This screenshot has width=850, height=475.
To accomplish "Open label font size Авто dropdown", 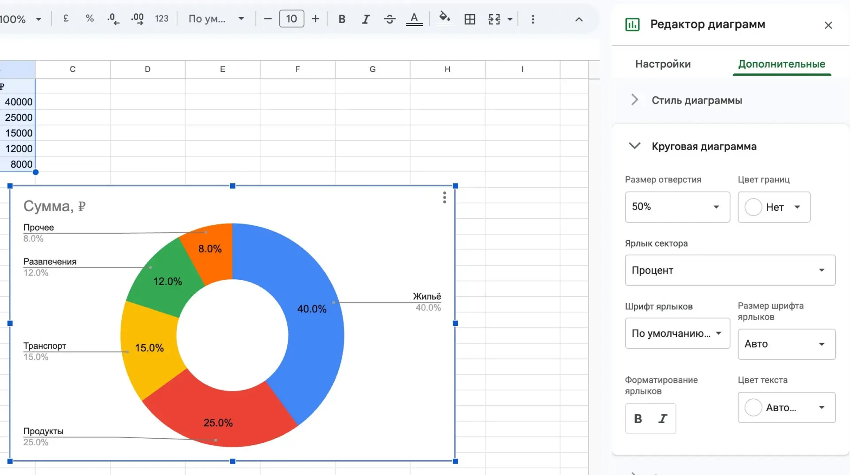I will [786, 344].
